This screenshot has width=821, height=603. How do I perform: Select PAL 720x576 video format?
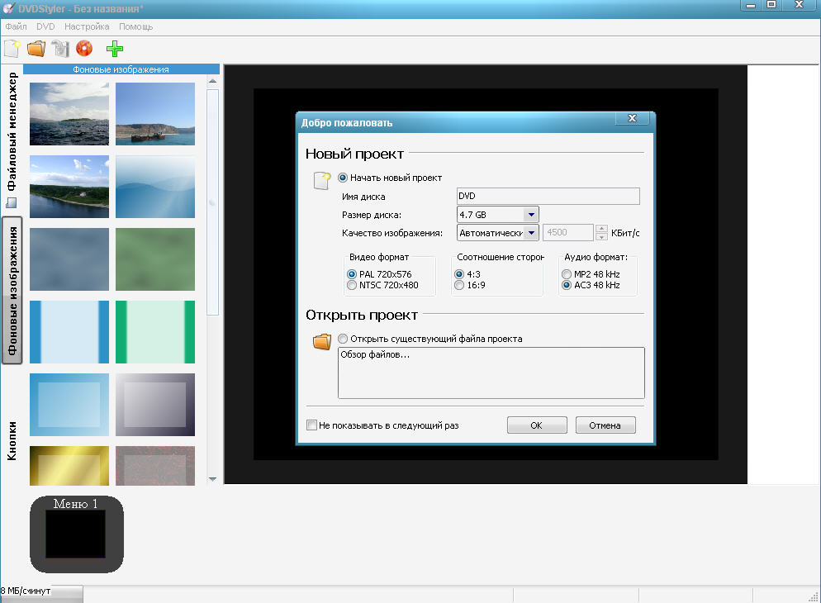(351, 274)
